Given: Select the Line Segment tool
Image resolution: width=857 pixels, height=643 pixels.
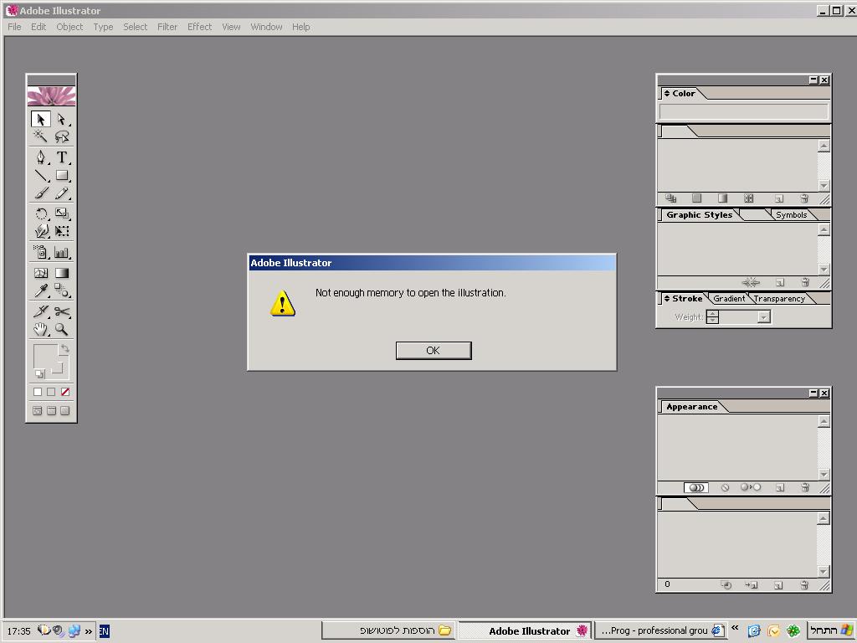Looking at the screenshot, I should click(x=41, y=176).
